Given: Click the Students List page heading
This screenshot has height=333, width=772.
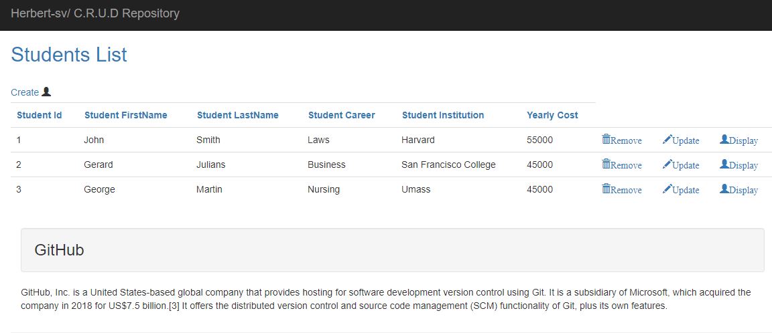Looking at the screenshot, I should (x=69, y=55).
